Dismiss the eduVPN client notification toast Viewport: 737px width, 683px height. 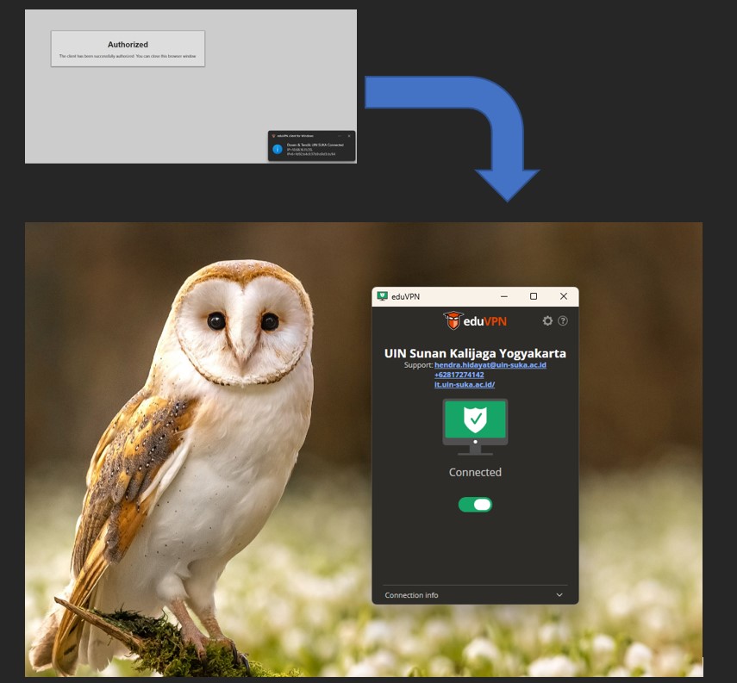click(x=349, y=136)
